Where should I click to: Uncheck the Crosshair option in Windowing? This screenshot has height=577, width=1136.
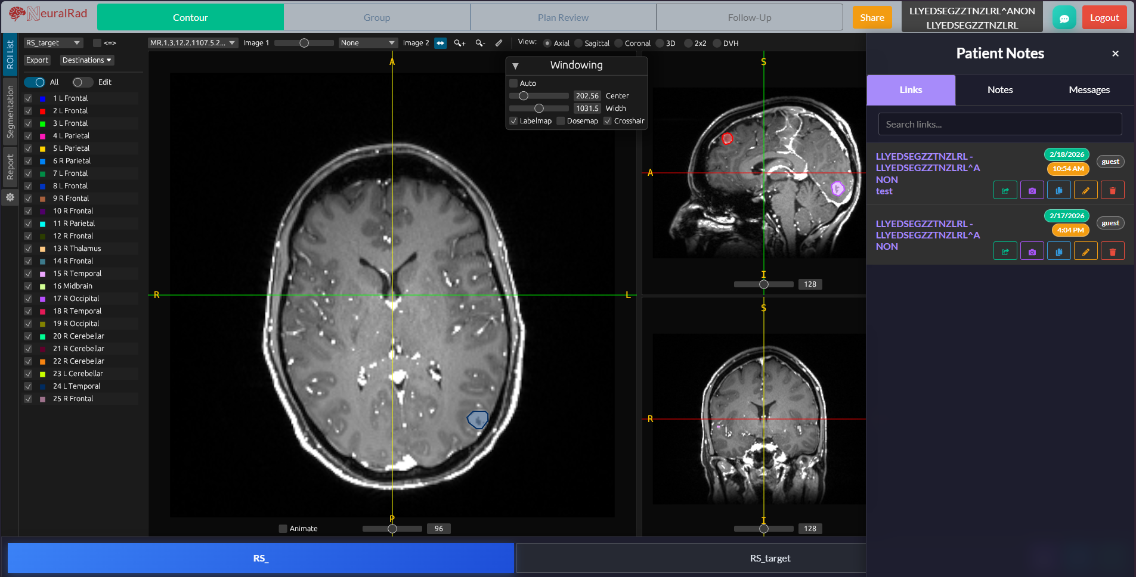606,121
